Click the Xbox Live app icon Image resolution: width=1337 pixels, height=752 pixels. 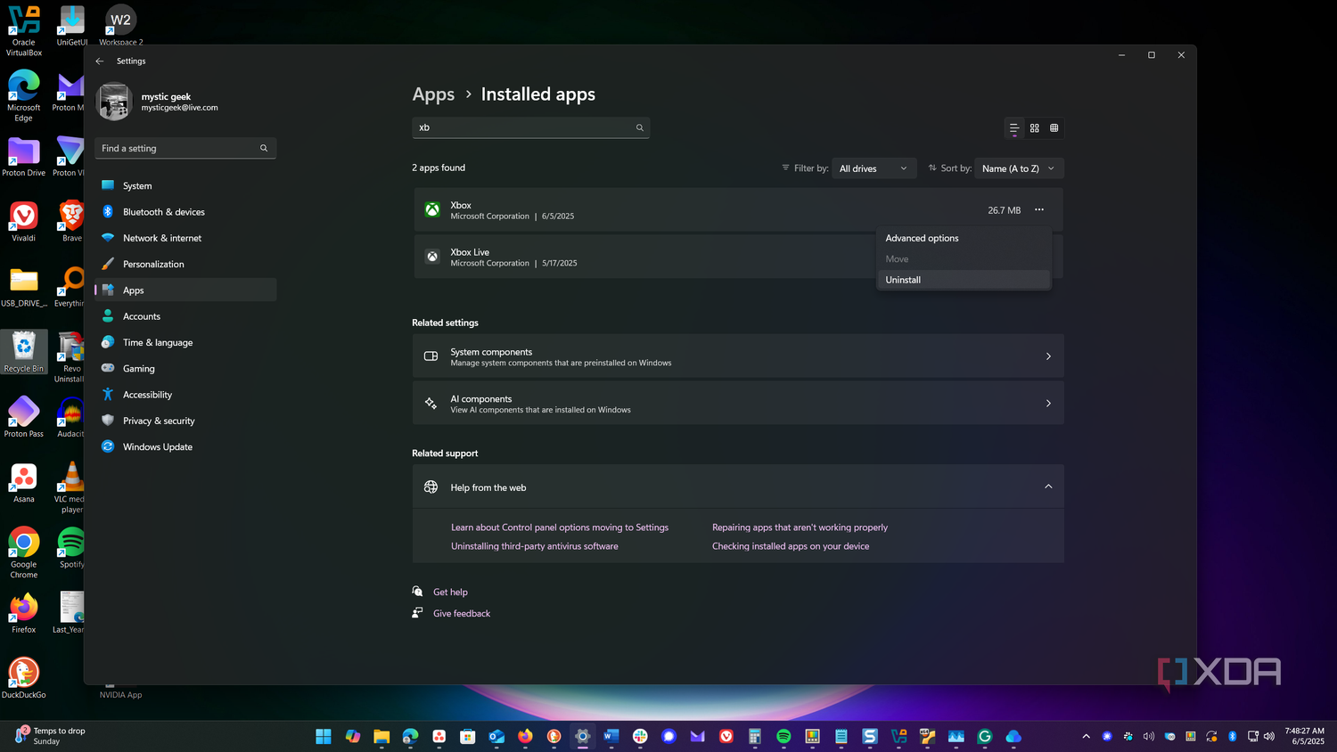coord(432,257)
